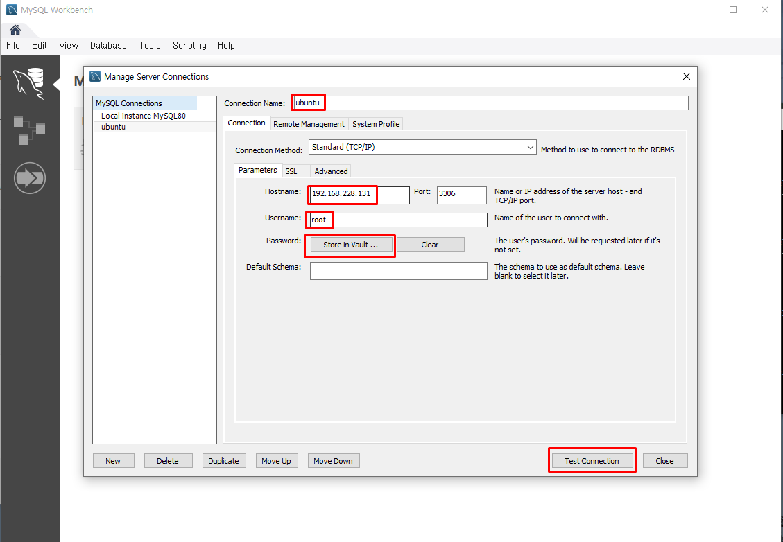This screenshot has height=542, width=783.
Task: Click the Move Up button
Action: coord(276,461)
